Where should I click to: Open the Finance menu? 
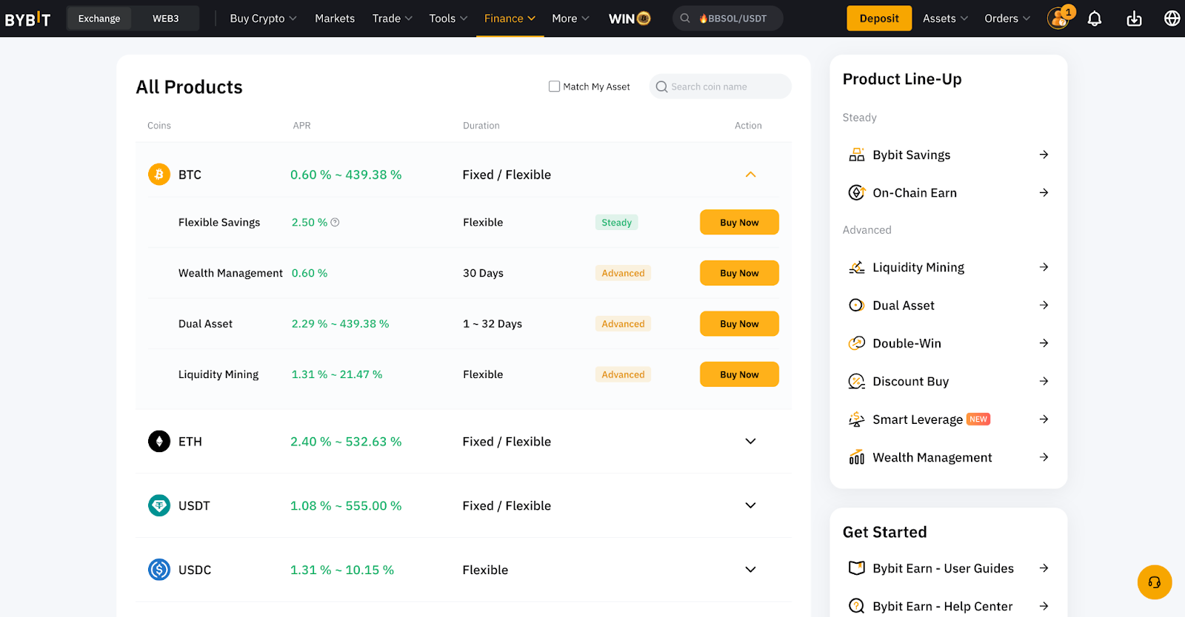pyautogui.click(x=510, y=18)
